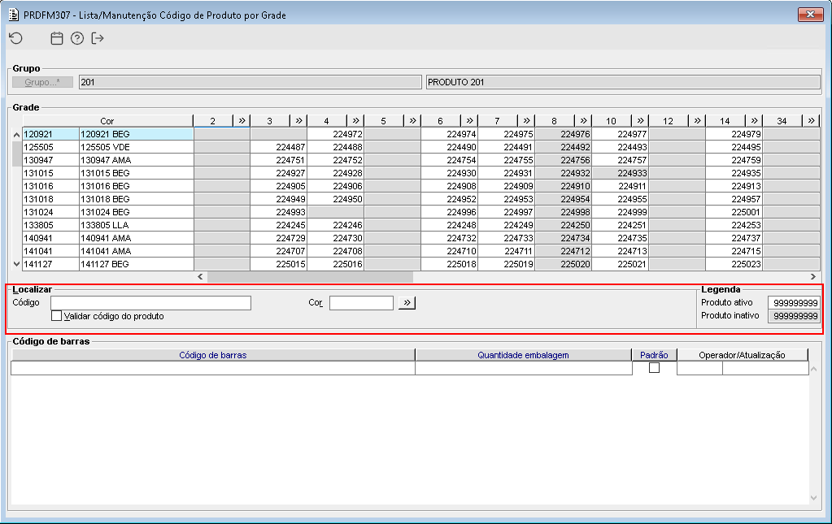
Task: Click cell with product code 224933
Action: pos(620,173)
